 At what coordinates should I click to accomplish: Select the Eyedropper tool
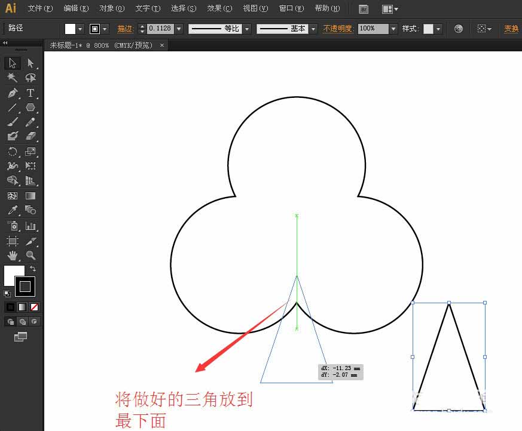click(13, 210)
